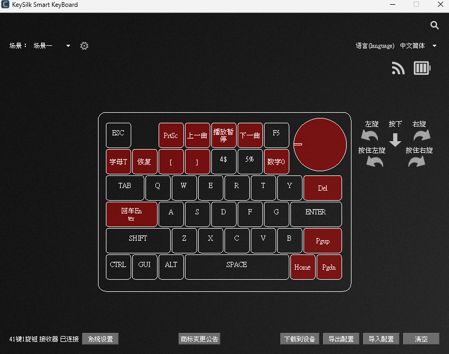Open the 商标变更公告 notice
This screenshot has height=354, width=449.
(199, 339)
